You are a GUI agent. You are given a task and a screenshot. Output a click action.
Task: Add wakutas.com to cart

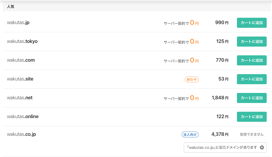(x=252, y=60)
